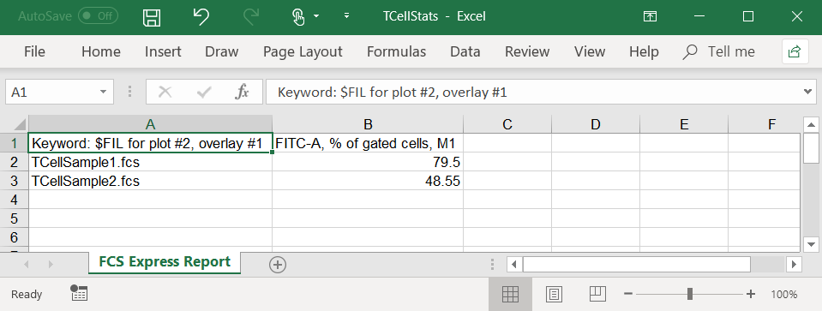Select cell 'TCellSample1.fcs'

[151, 162]
